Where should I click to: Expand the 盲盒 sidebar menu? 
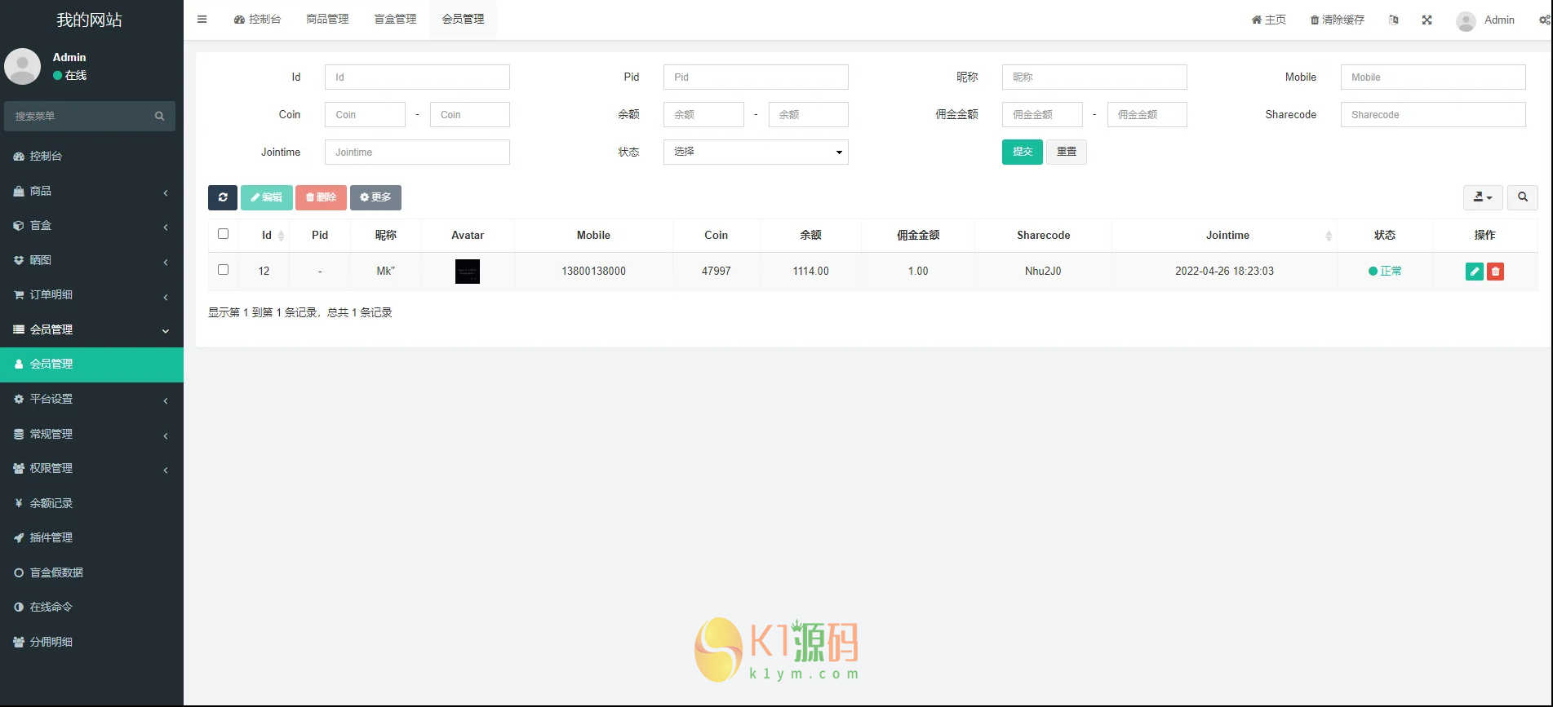pos(91,226)
